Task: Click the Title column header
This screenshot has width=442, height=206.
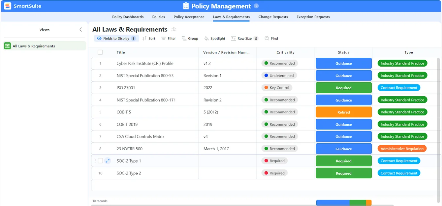Action: (x=121, y=52)
